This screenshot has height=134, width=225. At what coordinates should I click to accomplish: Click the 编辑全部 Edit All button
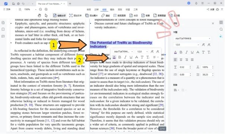pos(59,16)
